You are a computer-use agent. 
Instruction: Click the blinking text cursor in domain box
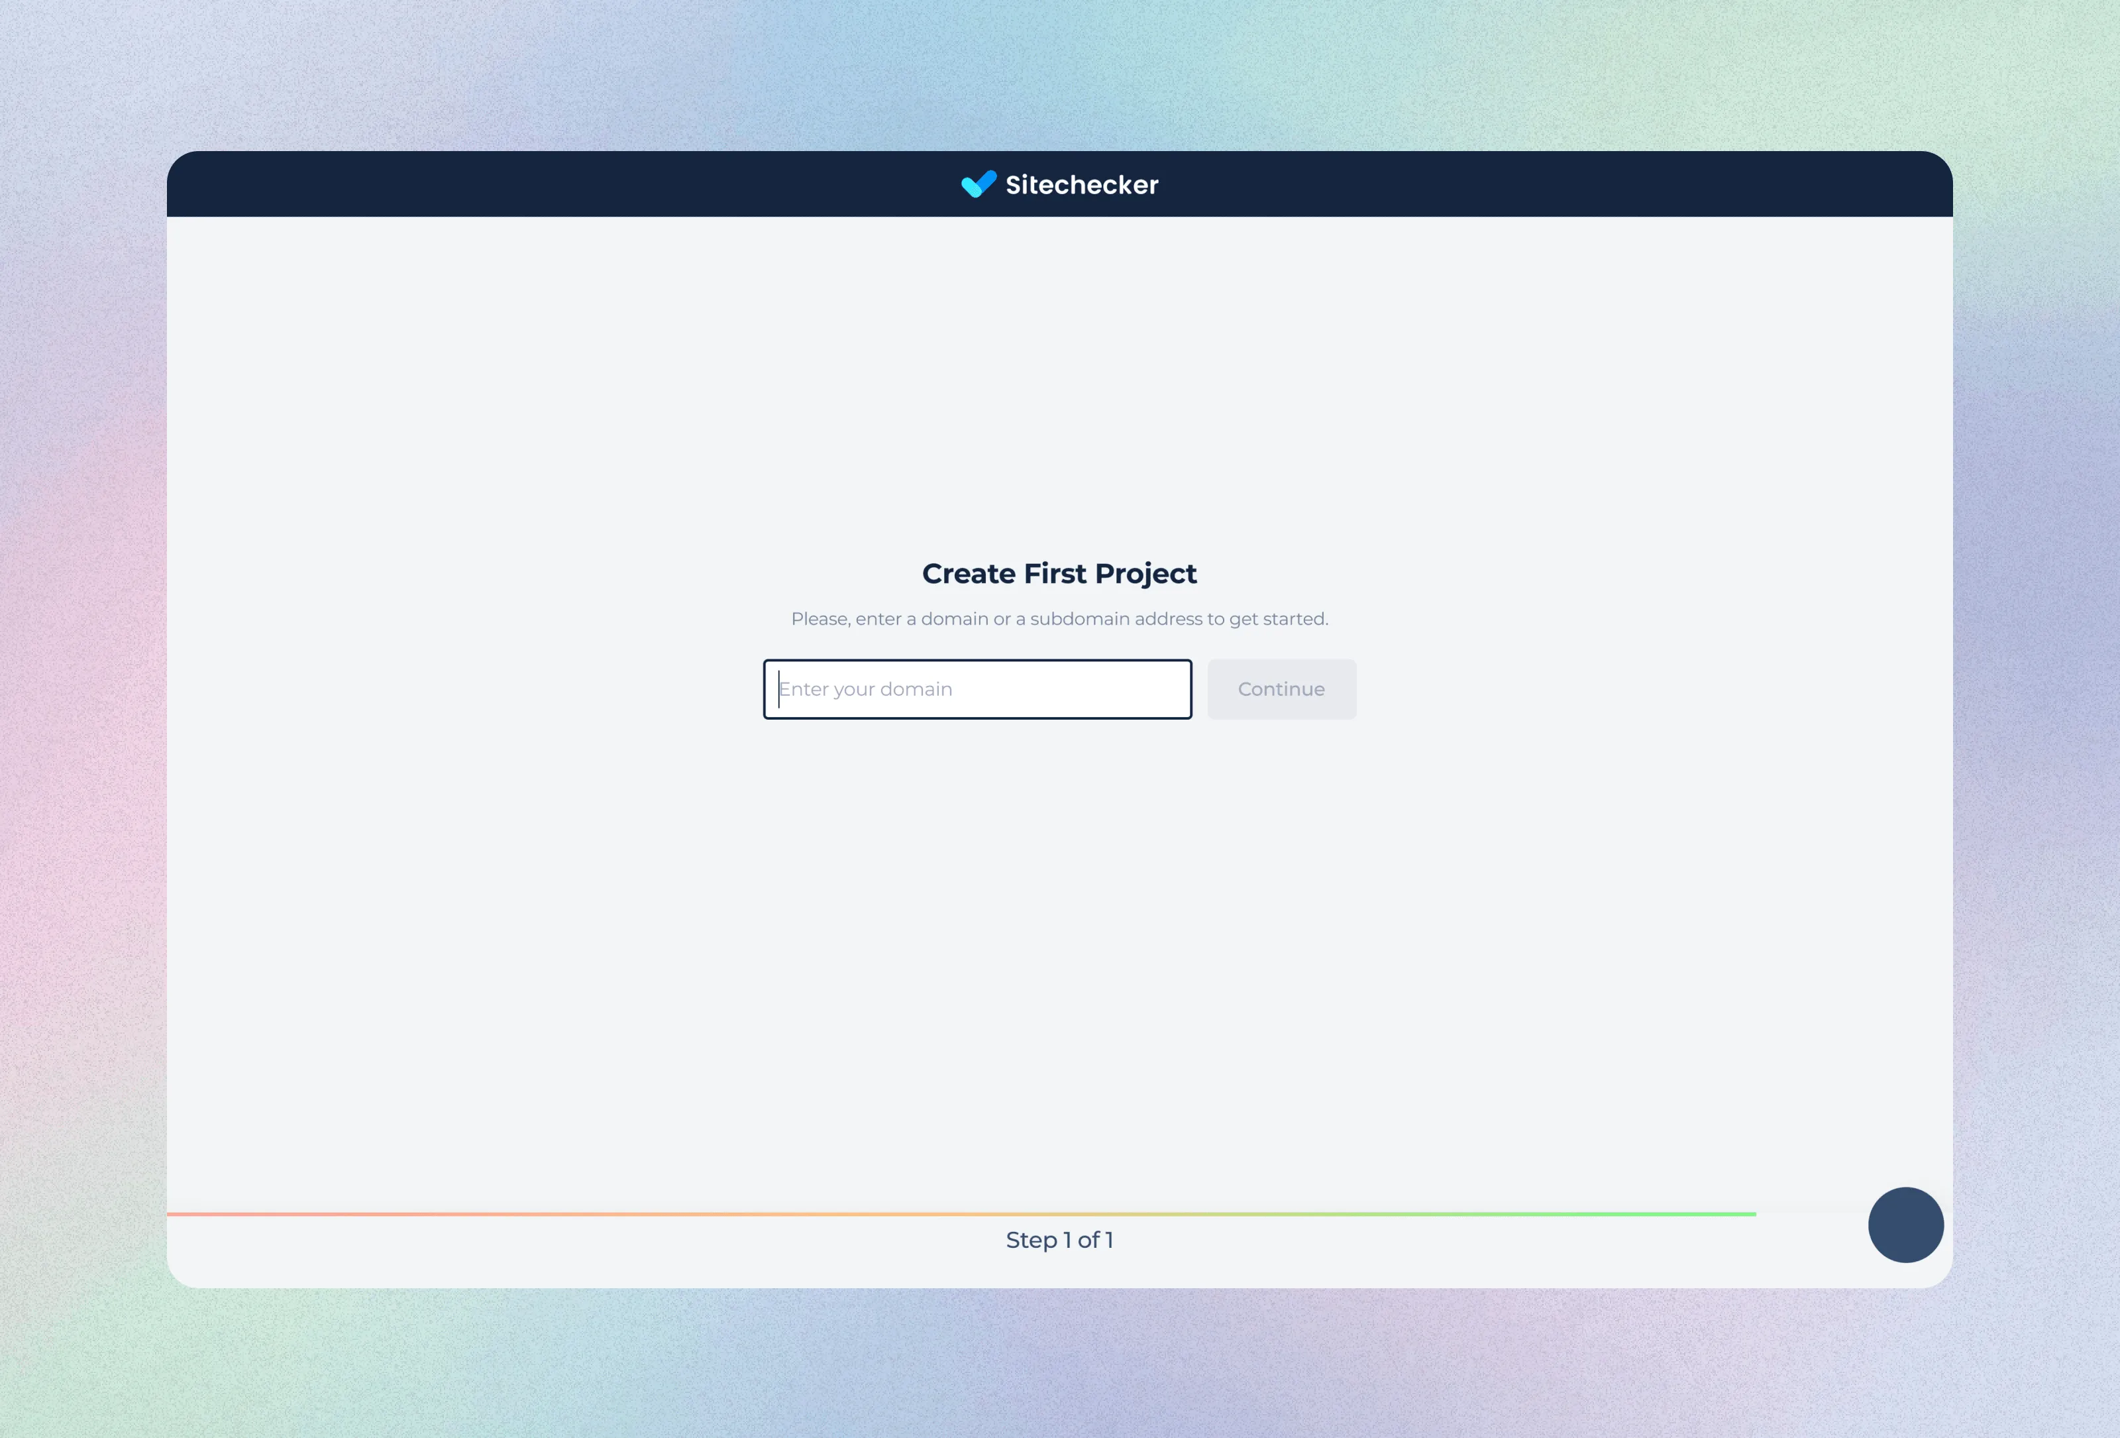tap(779, 689)
